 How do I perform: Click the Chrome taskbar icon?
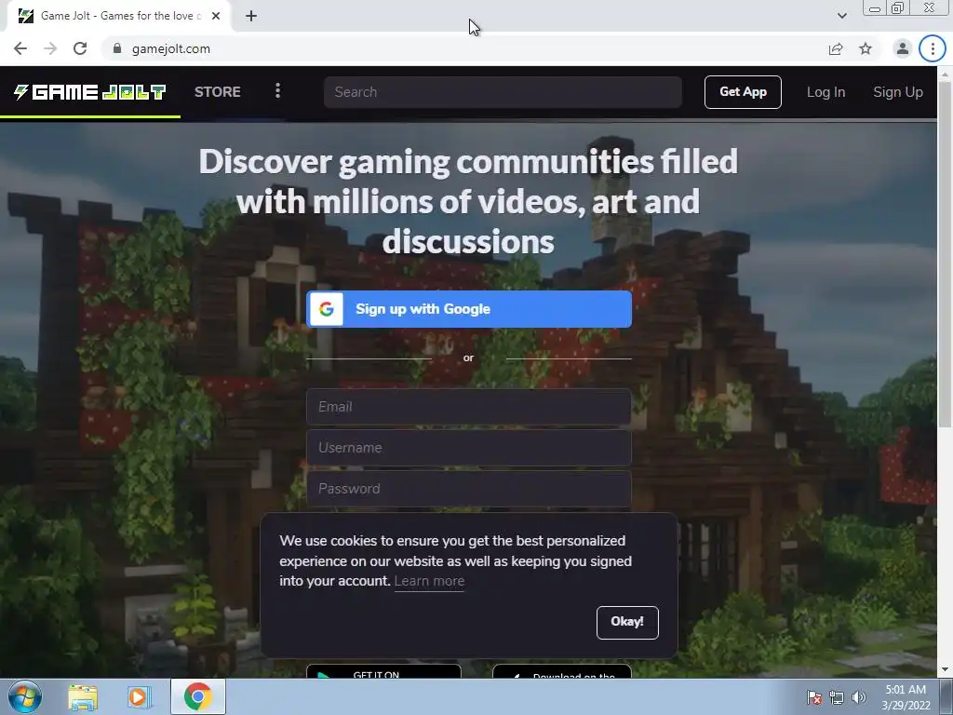[x=198, y=696]
